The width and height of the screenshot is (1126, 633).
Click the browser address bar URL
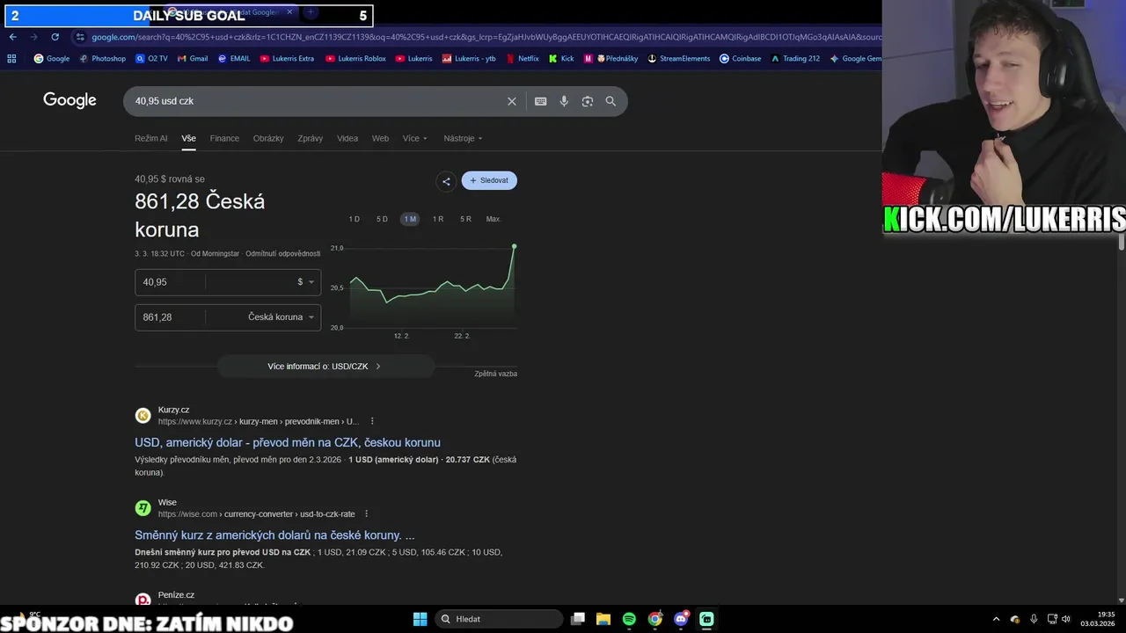(x=486, y=37)
